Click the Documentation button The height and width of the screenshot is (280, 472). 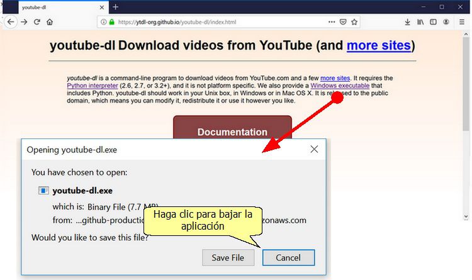(232, 128)
